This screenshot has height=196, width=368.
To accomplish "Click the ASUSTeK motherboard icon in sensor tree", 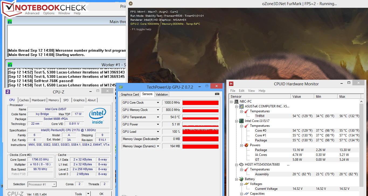I will point(242,106).
